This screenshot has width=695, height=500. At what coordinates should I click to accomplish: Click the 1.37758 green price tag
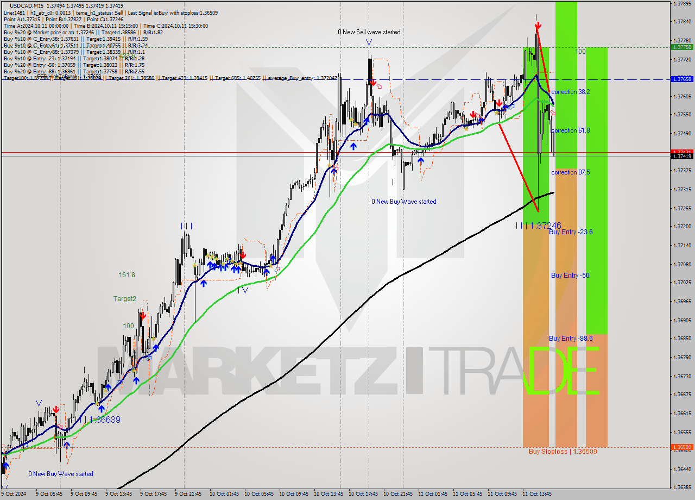[682, 47]
